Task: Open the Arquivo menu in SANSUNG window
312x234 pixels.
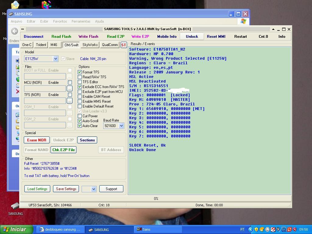Action: [x=16, y=21]
